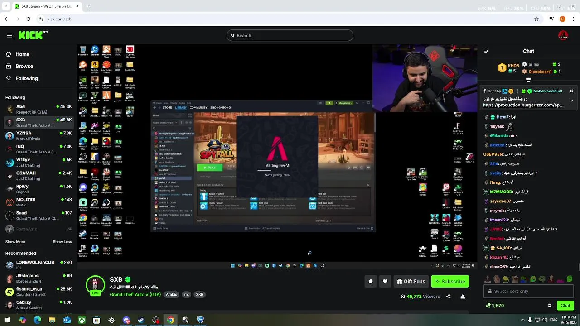580x326 pixels.
Task: Open LONEWOLFanCUB recommended channel
Action: [39, 265]
